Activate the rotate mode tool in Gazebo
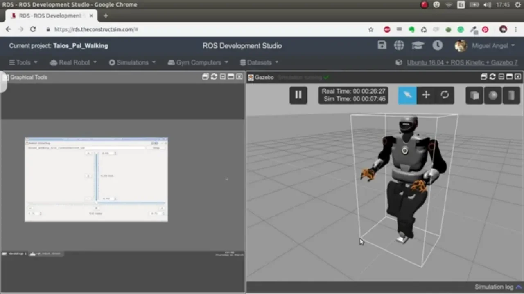524x294 pixels. 445,95
